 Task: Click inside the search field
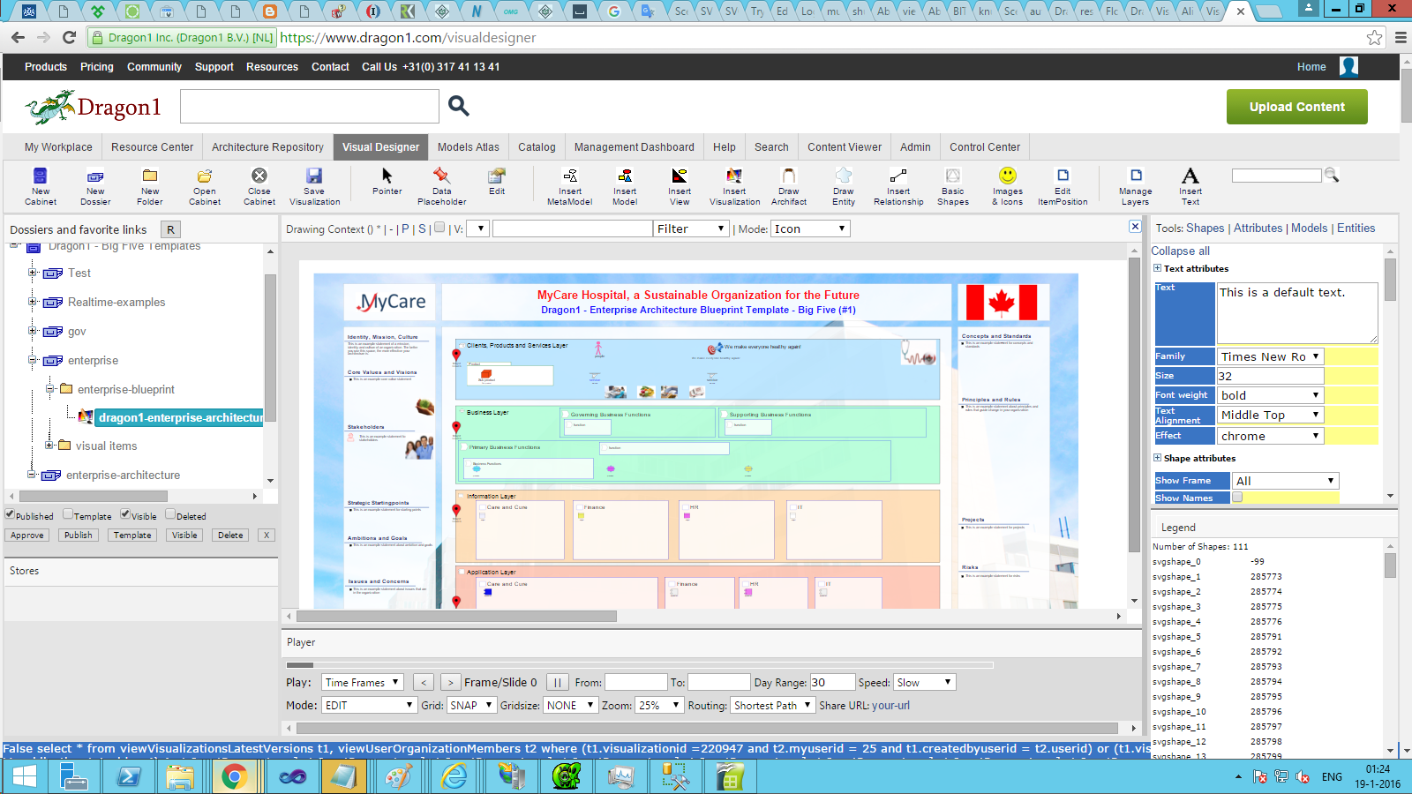[x=309, y=106]
